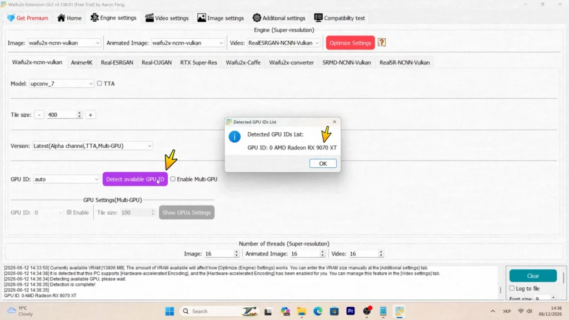Open the Compatibility test tab
This screenshot has width=569, height=320.
[340, 18]
